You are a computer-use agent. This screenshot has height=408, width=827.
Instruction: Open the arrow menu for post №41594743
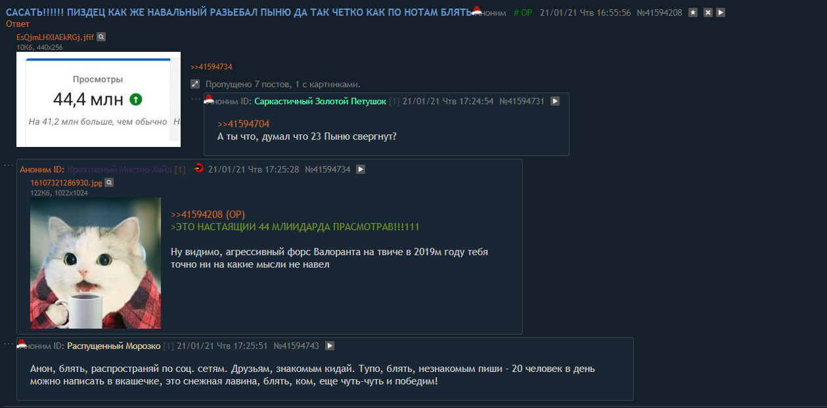330,346
